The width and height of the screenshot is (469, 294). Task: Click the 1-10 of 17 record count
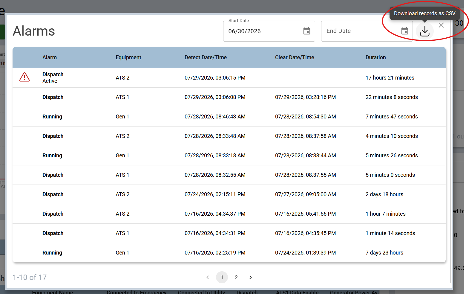pos(30,278)
